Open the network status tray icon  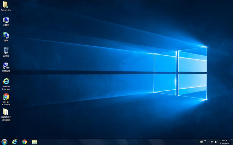pos(212,142)
